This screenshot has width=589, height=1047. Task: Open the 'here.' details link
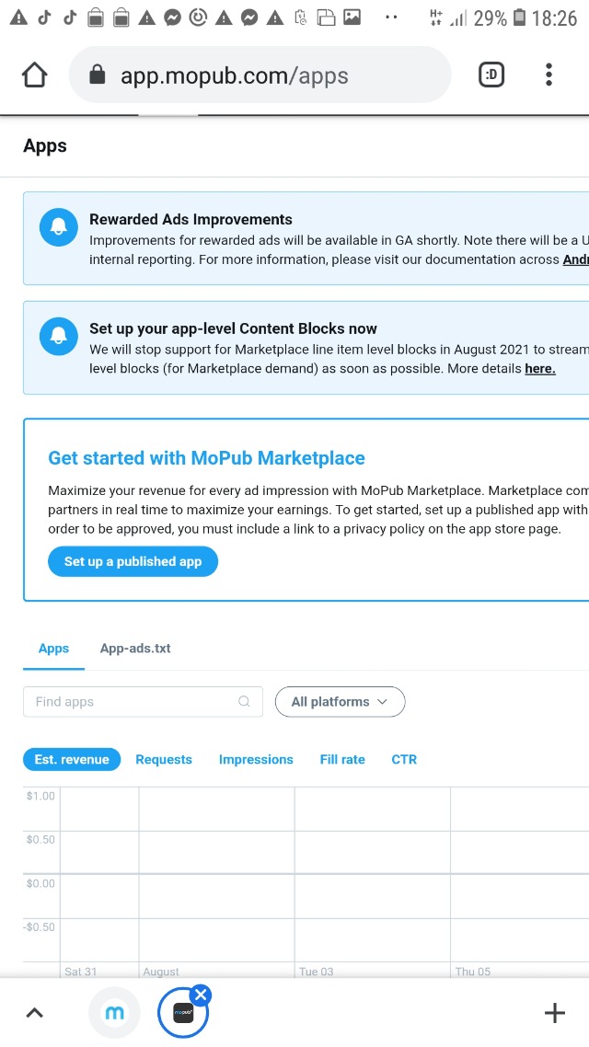tap(539, 369)
